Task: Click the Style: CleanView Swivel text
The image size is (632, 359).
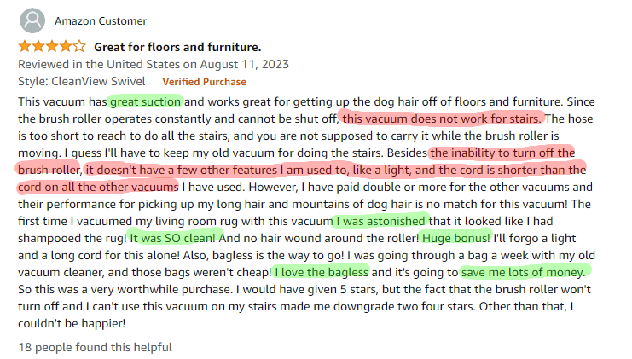Action: [81, 81]
